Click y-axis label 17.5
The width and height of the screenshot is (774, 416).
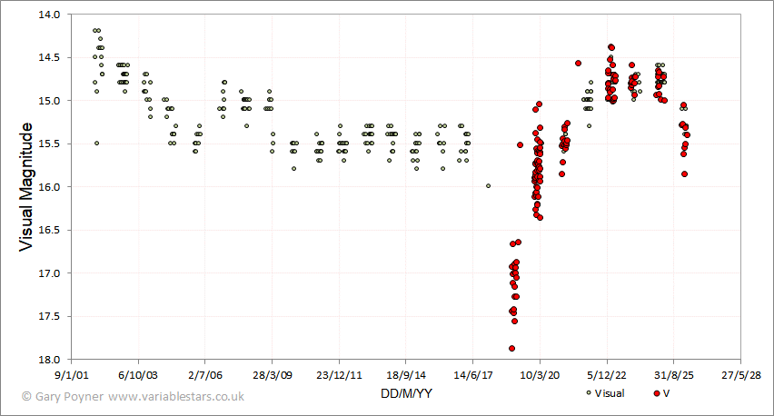click(49, 316)
